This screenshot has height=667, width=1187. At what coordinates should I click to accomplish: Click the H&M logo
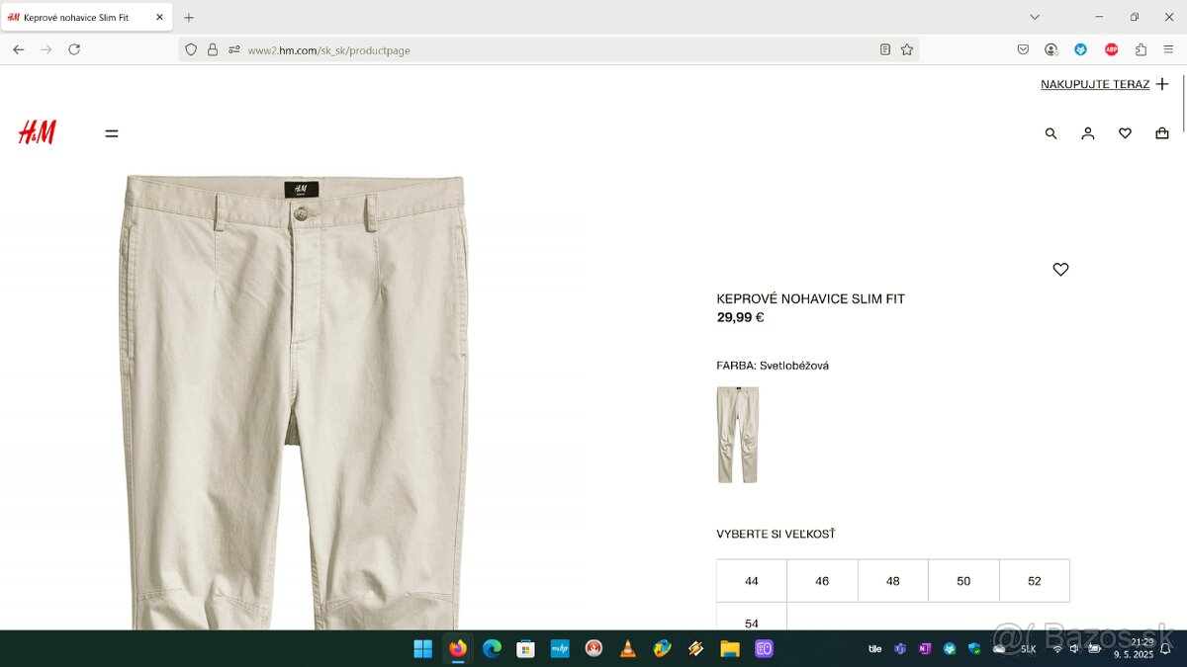pos(38,132)
